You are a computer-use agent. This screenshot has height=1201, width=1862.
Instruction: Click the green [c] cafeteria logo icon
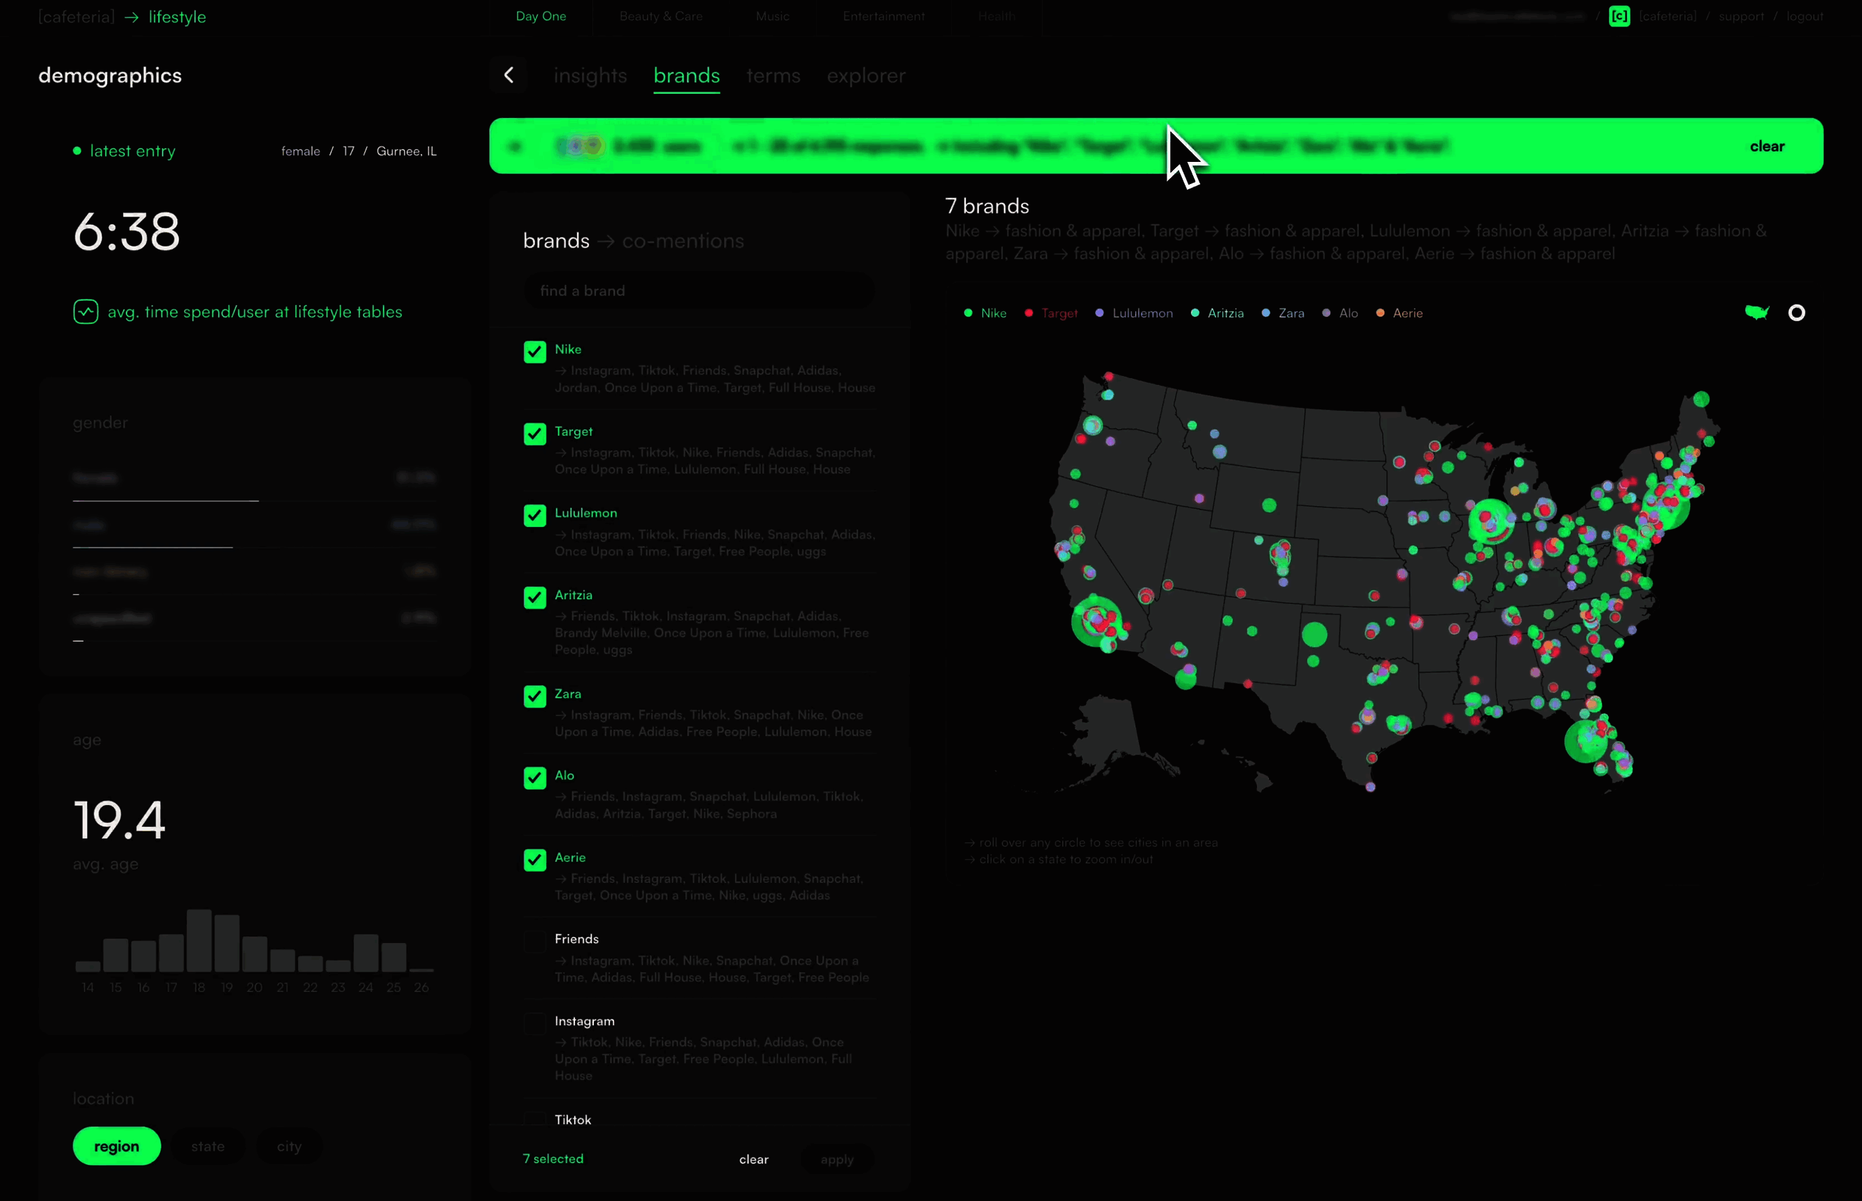click(x=1619, y=17)
